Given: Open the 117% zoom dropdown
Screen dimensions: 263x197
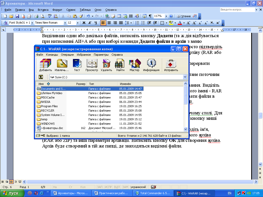Looking at the screenshot, I should coord(166,16).
